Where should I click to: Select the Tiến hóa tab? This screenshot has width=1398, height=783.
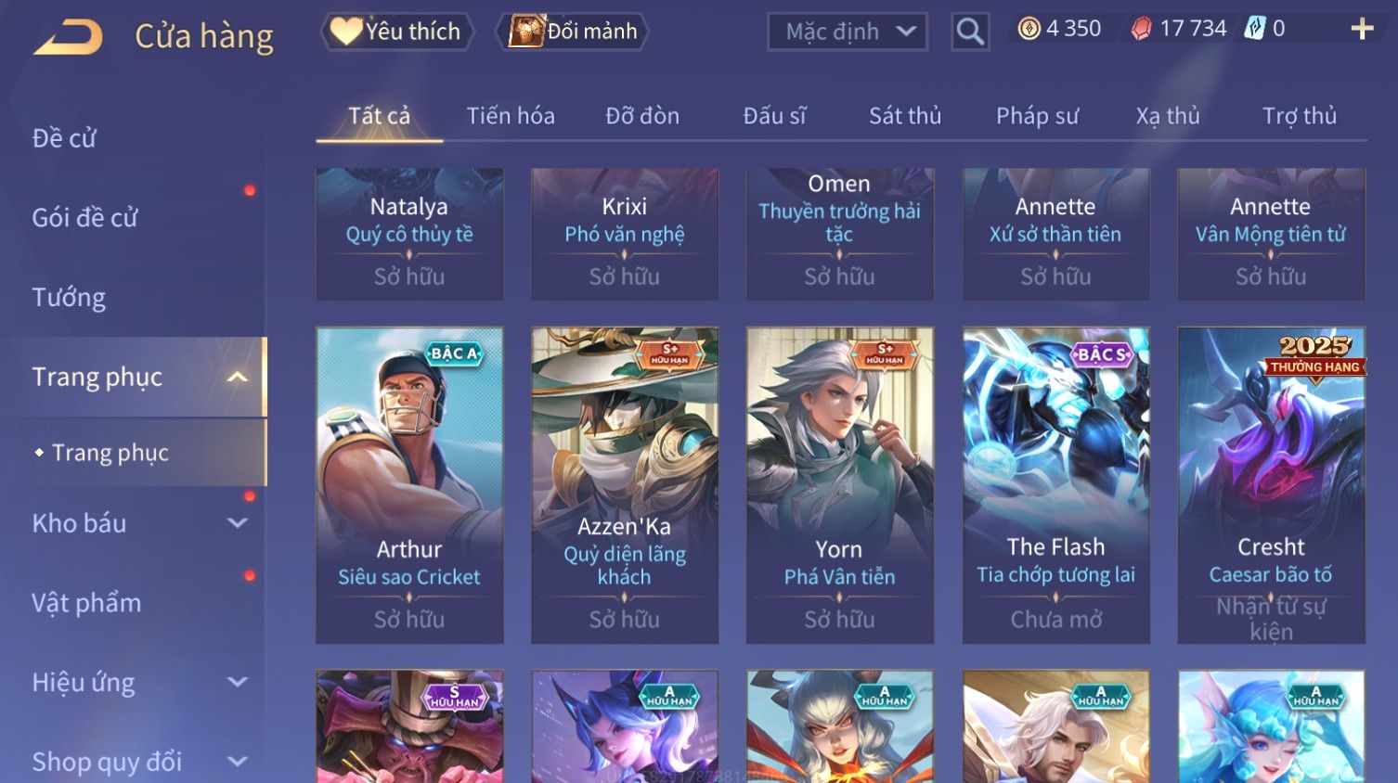click(511, 116)
